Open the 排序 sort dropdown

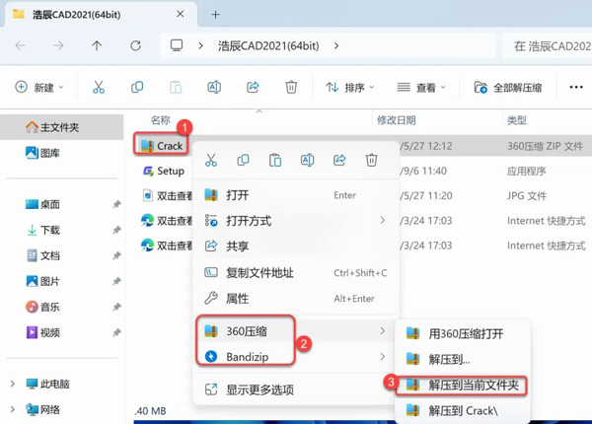pos(350,87)
